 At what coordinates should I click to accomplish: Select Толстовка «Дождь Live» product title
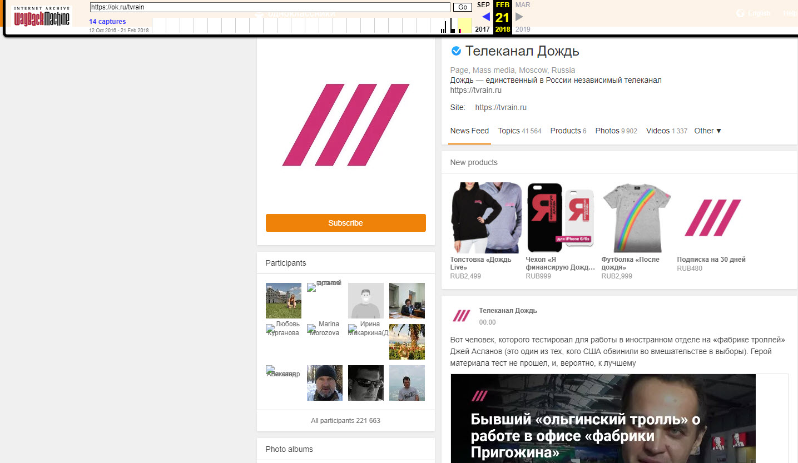point(481,263)
